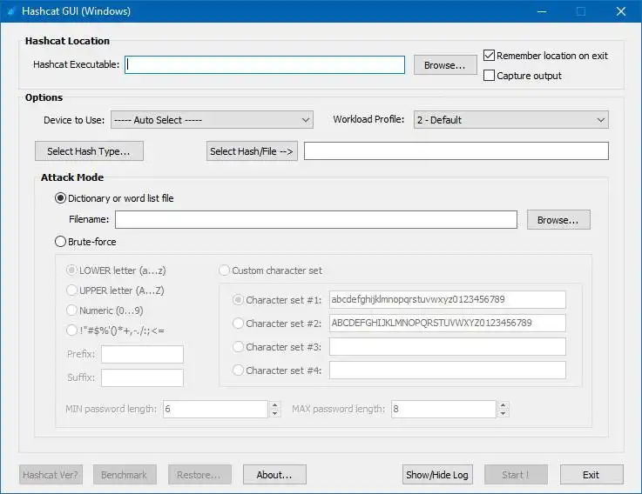The width and height of the screenshot is (642, 494).
Task: Decrease MAX password length with down arrow
Action: click(x=503, y=413)
